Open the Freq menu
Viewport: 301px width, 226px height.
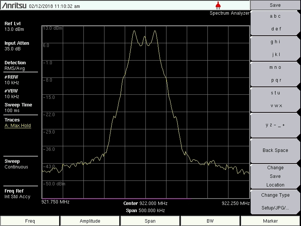[30, 221]
